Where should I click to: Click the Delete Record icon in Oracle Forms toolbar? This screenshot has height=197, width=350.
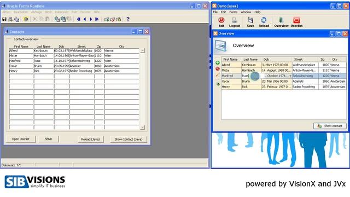pos(112,20)
